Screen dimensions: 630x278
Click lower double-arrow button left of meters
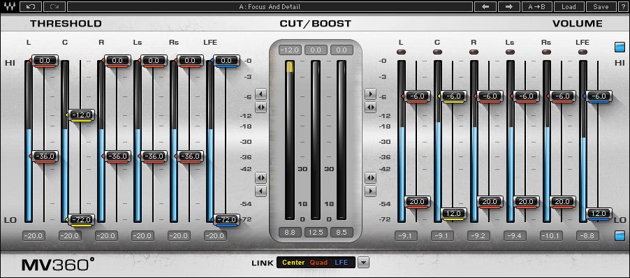(261, 177)
